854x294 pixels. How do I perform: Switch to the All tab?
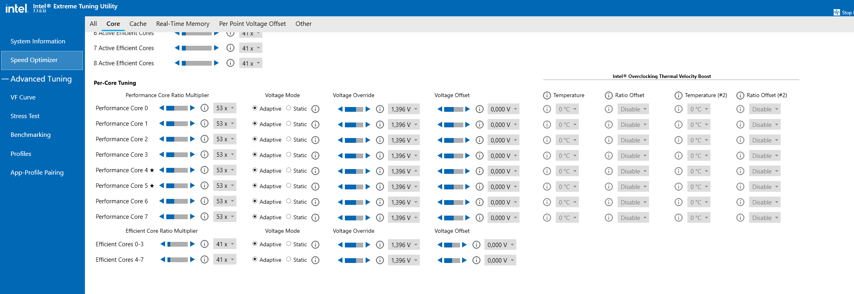[93, 24]
